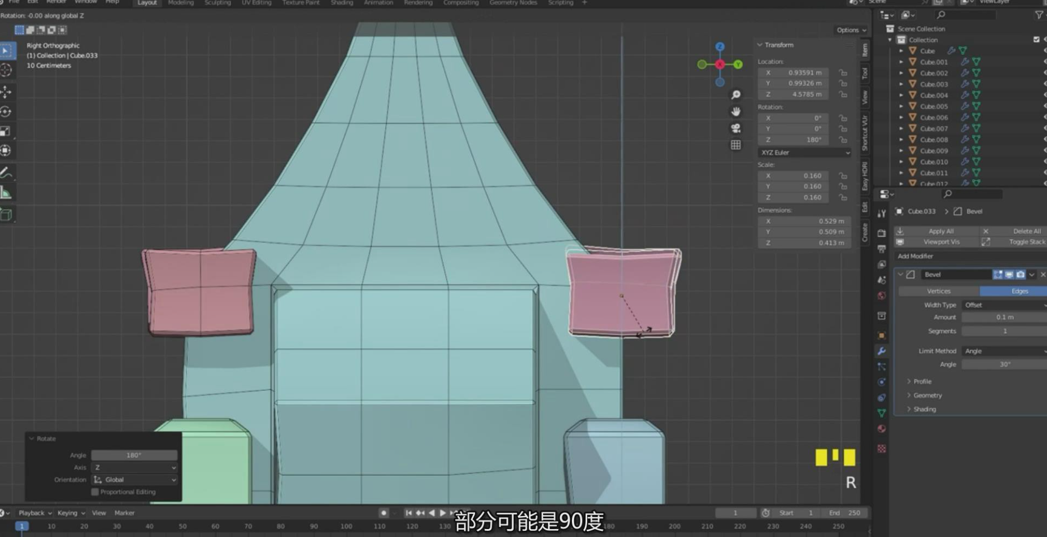Open the XYZ Euler rotation mode dropdown

pyautogui.click(x=804, y=152)
